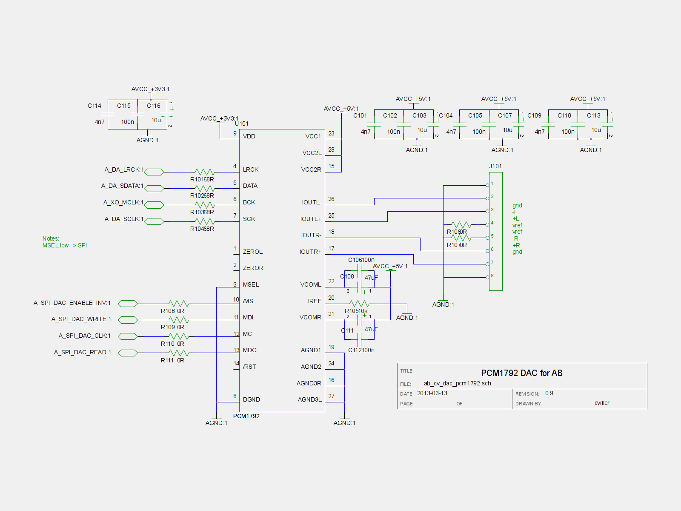
Task: Click pin 8 of connector J101
Action: click(487, 277)
